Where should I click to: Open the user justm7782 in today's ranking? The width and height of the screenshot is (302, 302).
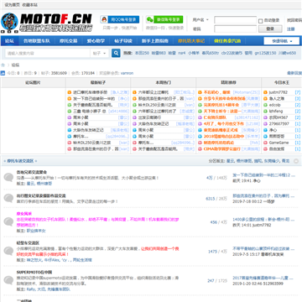279,92
